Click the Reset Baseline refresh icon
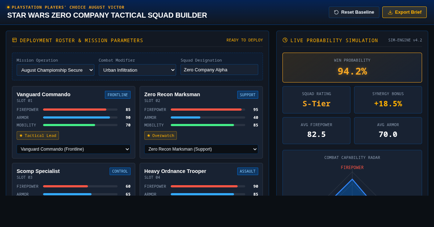The image size is (434, 227). pos(336,12)
